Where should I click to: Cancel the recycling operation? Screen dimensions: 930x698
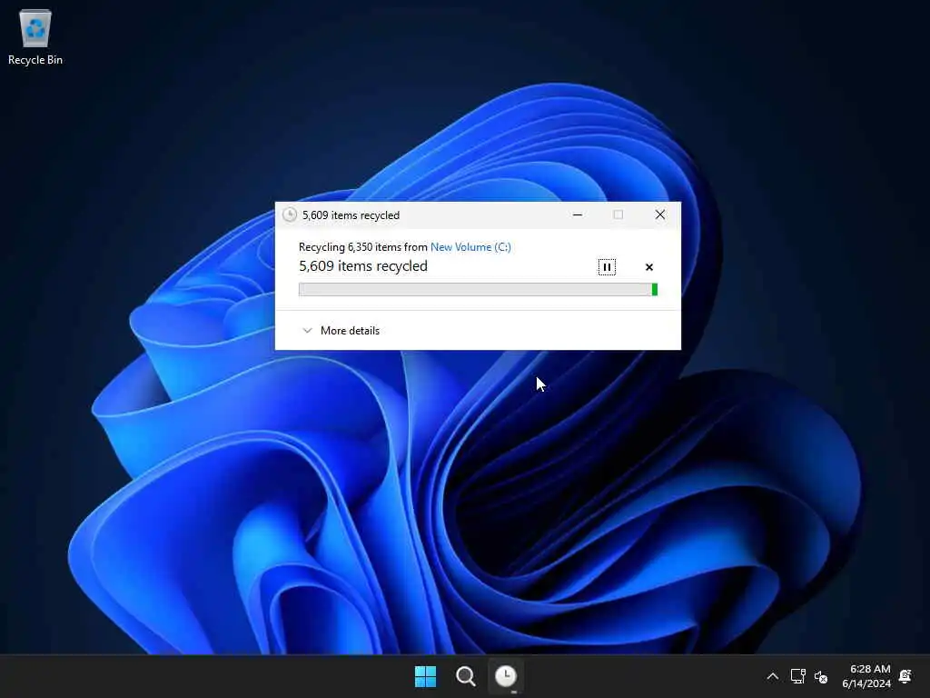[x=648, y=267]
